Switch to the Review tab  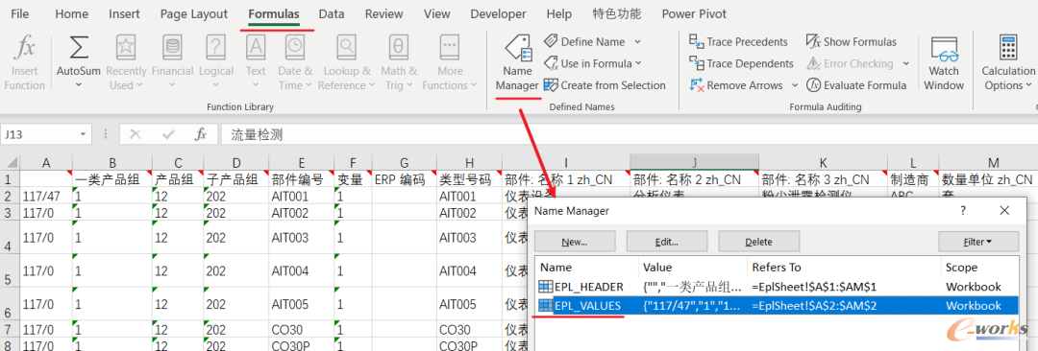[x=383, y=13]
